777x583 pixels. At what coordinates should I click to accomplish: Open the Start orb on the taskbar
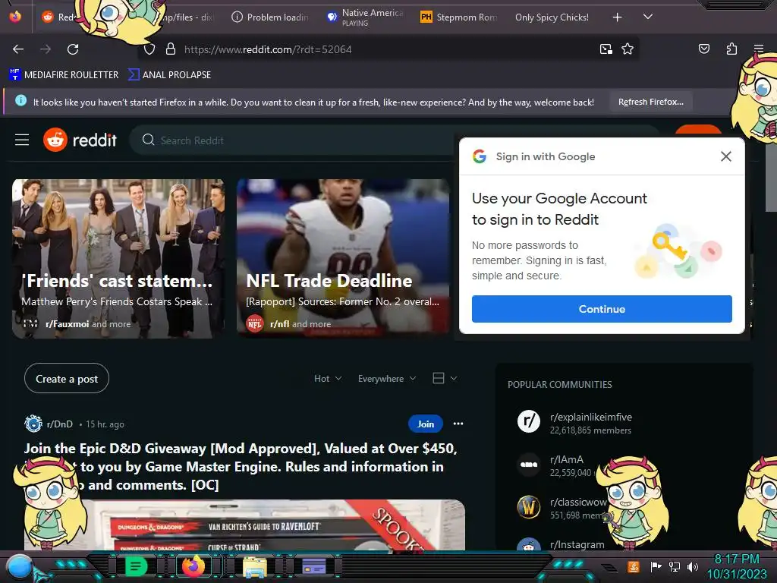[19, 566]
